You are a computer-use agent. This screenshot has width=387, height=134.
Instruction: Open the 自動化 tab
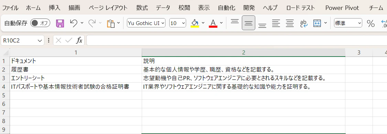[227, 8]
